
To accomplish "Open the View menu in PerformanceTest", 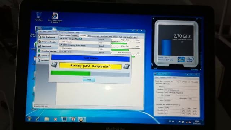I will tap(49, 32).
